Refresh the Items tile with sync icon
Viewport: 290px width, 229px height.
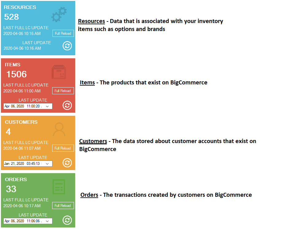pos(67,105)
